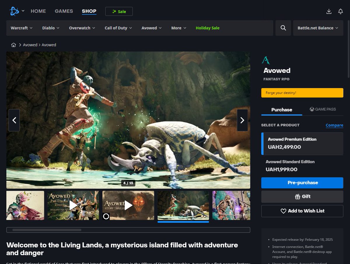Click the UAH1,999.00 price
350x264 pixels.
[281, 169]
